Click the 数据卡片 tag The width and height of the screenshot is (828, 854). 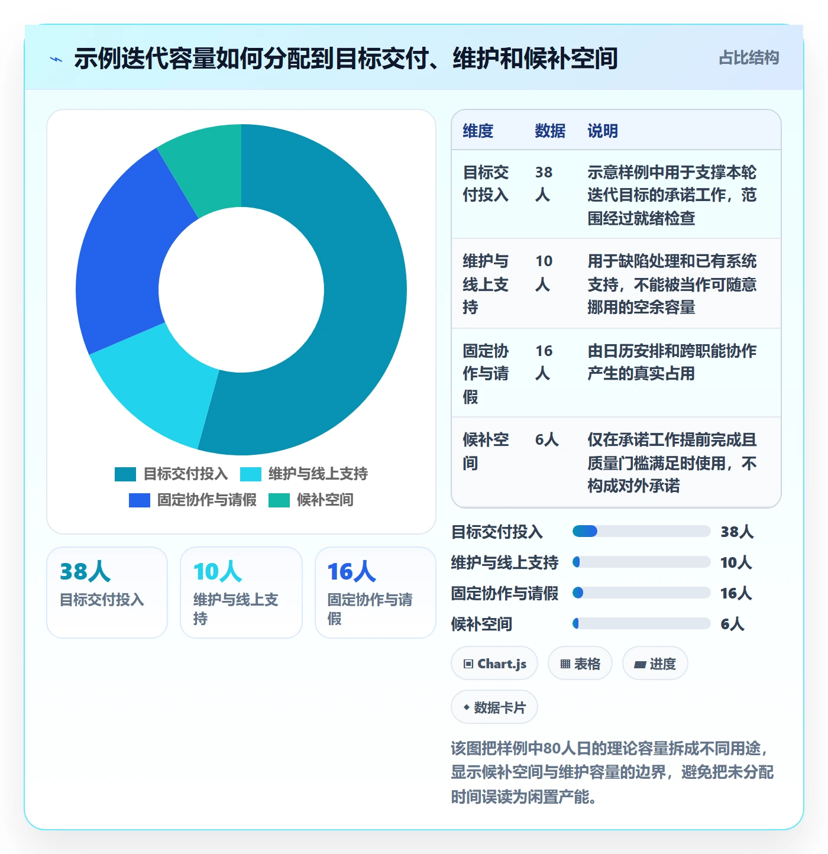(x=494, y=707)
